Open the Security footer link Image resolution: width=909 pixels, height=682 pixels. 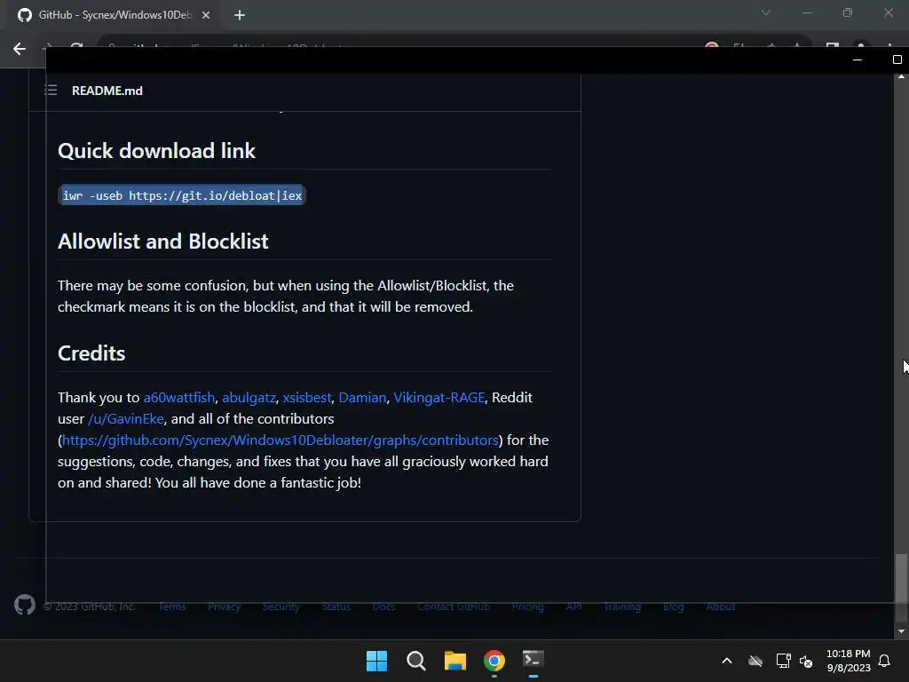[x=281, y=607]
